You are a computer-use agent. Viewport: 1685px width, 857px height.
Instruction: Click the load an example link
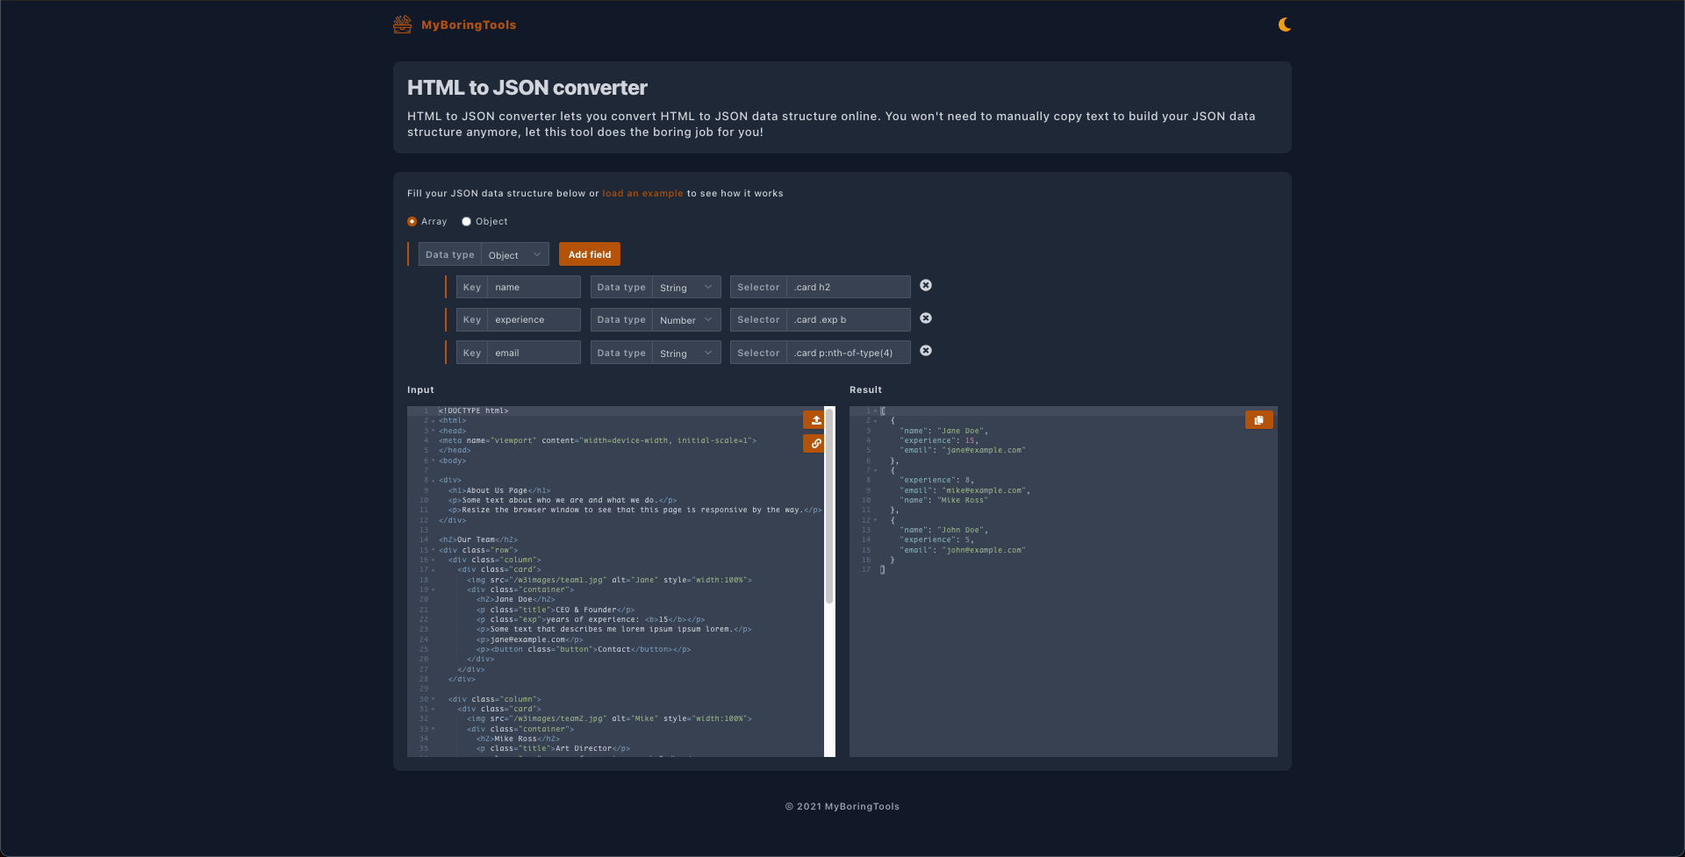pyautogui.click(x=642, y=193)
